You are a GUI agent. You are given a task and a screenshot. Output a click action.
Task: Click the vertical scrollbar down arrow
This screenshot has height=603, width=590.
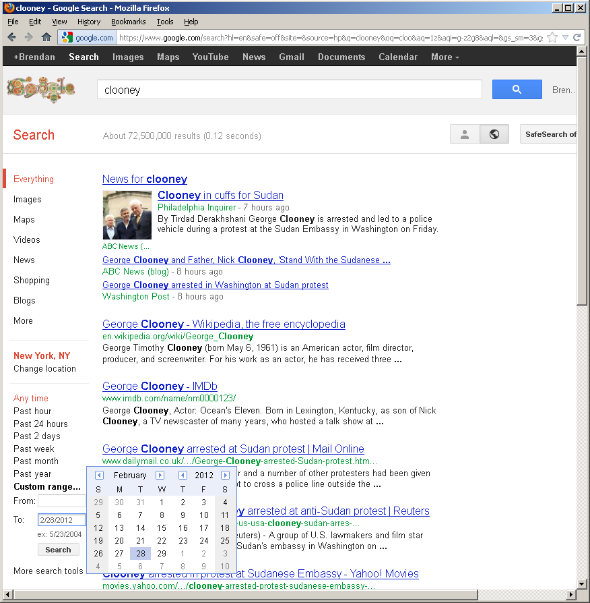(x=581, y=584)
